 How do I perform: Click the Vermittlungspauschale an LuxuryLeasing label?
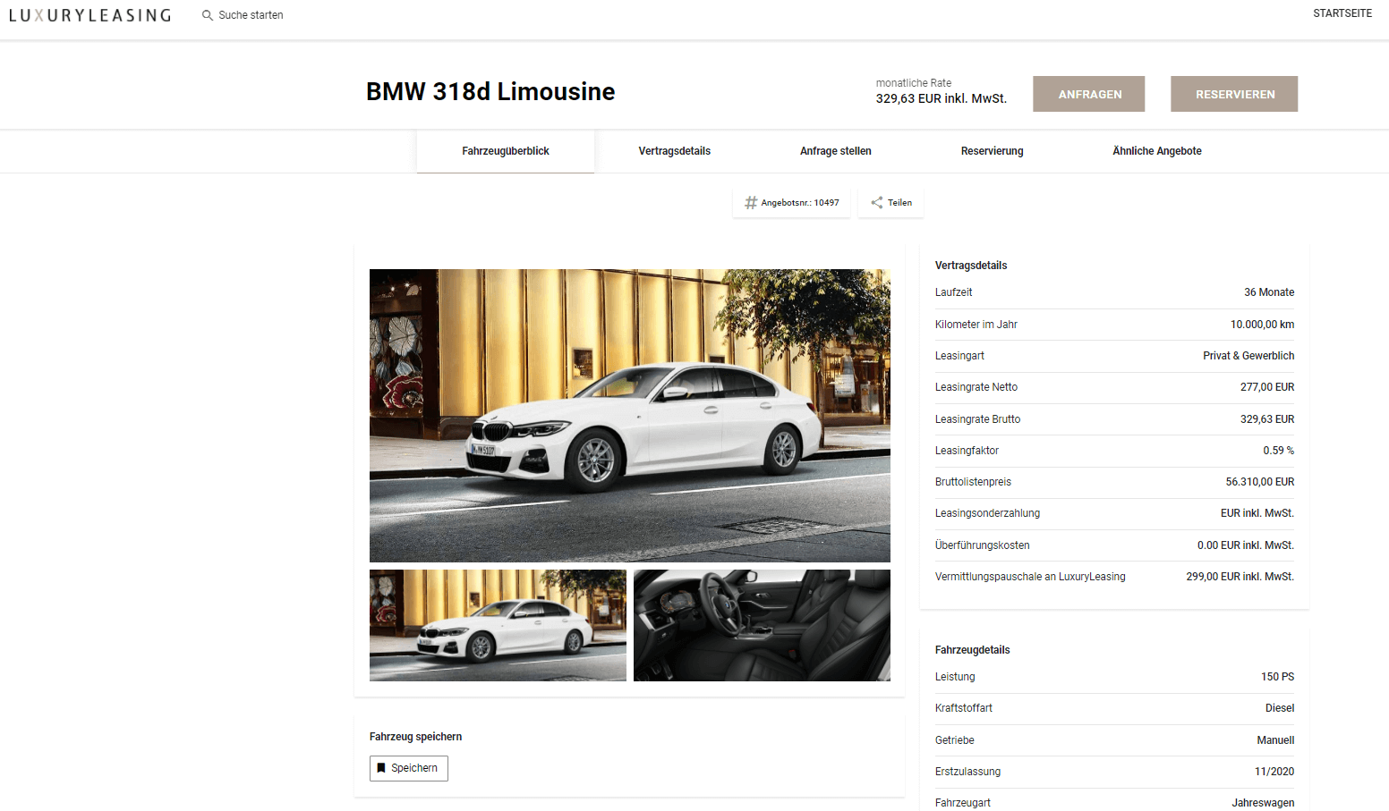[x=1030, y=577]
